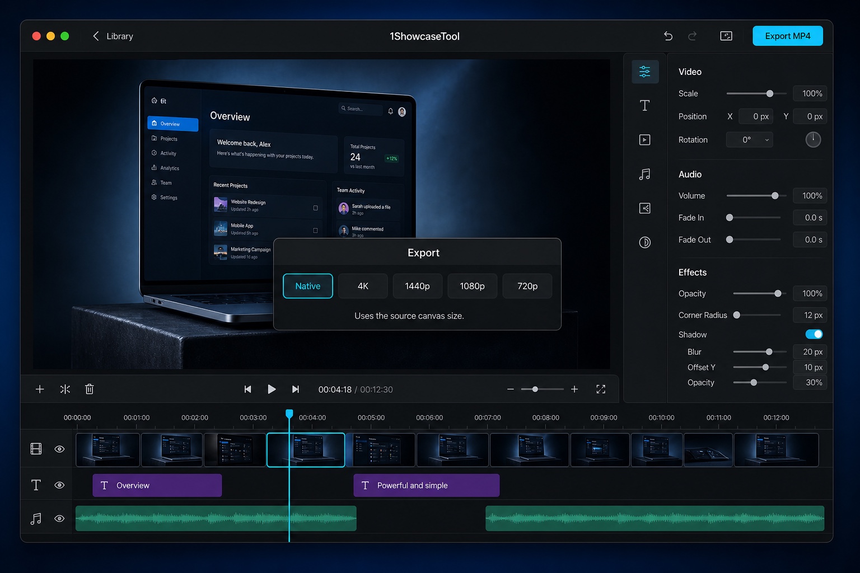The width and height of the screenshot is (860, 573).
Task: Click the audio track music note icon in the timeline
Action: coord(36,519)
